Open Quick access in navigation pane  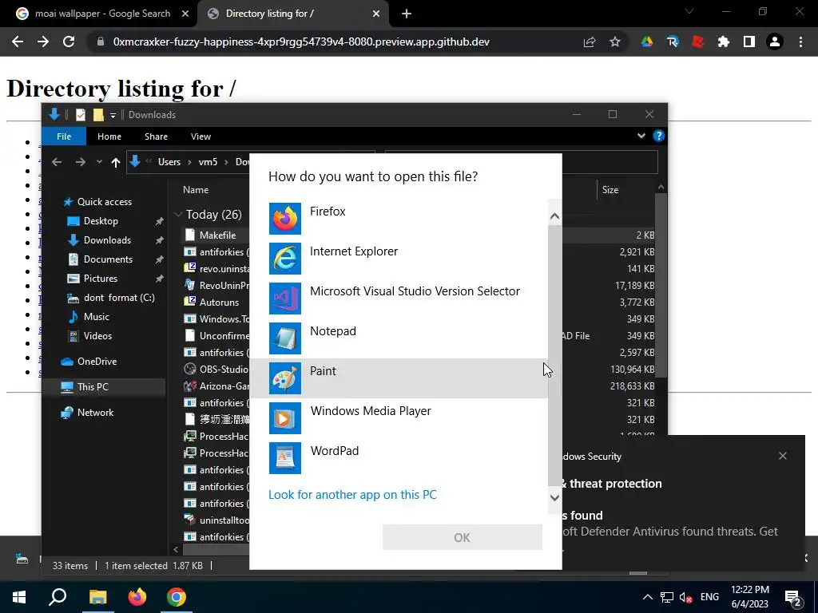click(x=105, y=202)
